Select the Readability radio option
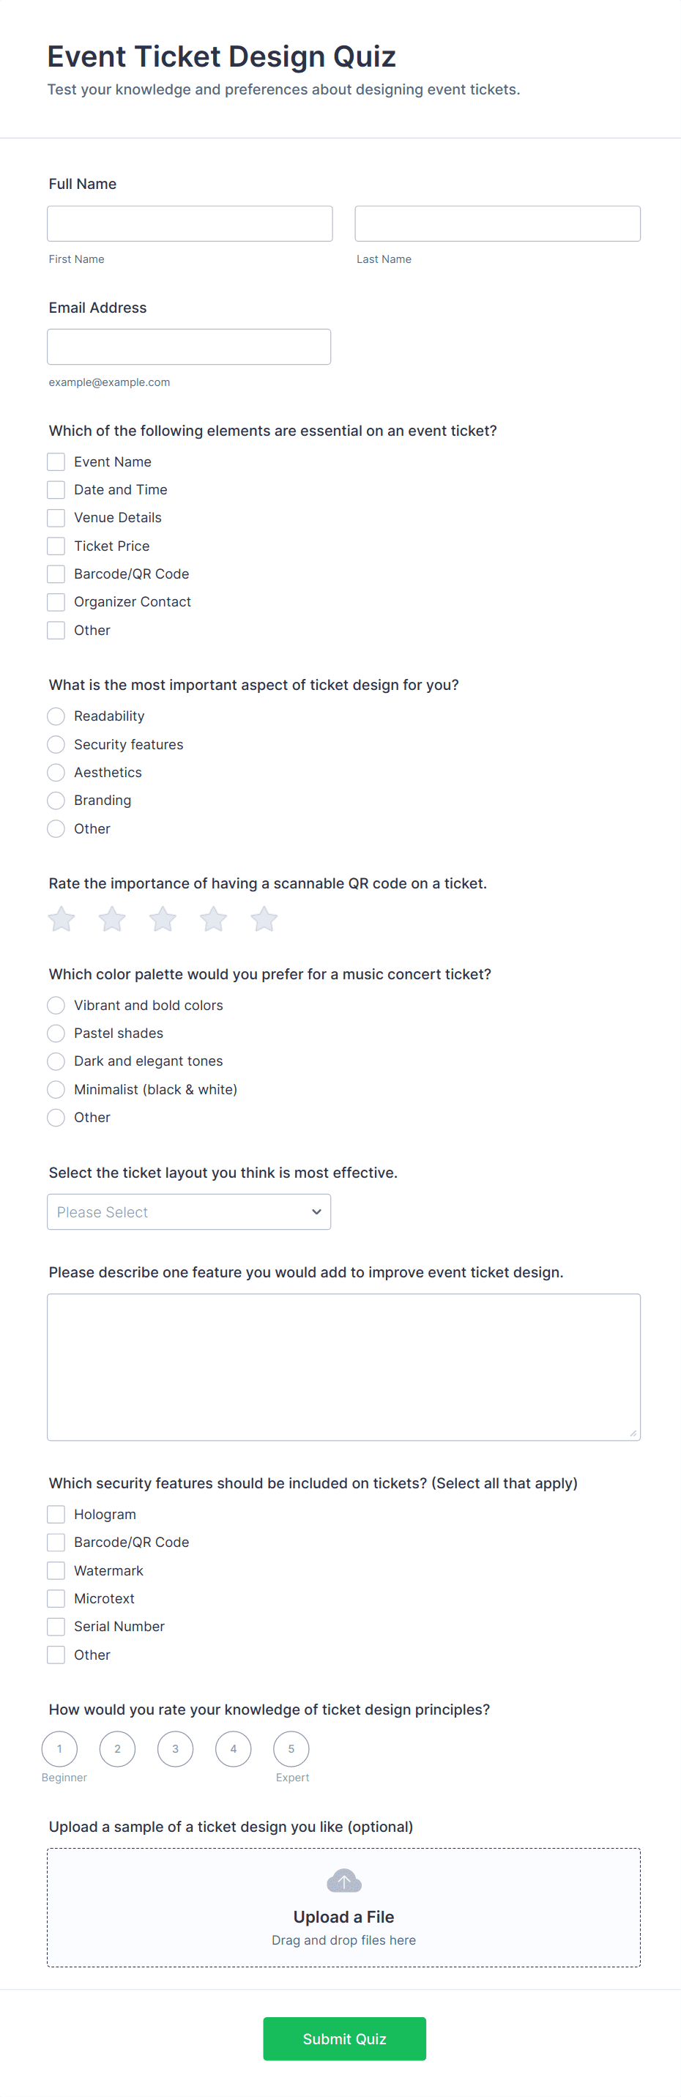 point(56,716)
